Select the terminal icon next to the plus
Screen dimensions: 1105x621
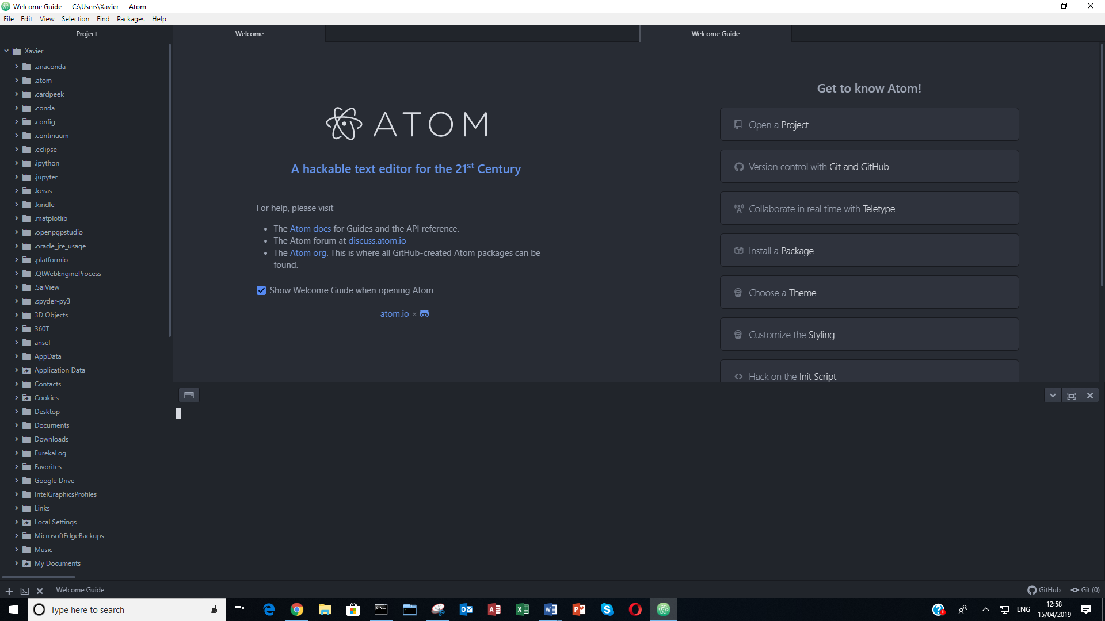click(24, 591)
